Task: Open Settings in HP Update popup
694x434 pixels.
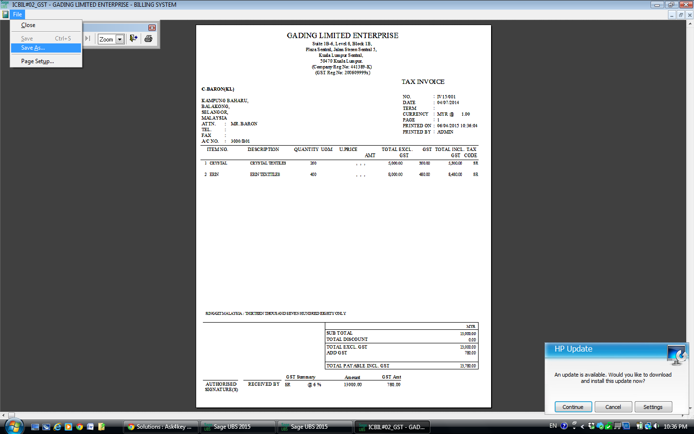Action: click(653, 407)
